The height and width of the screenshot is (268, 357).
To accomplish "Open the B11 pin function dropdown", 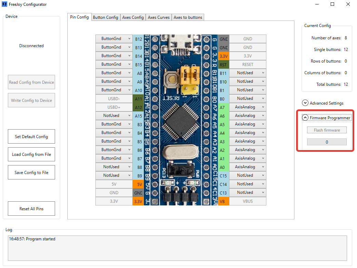I will [248, 73].
